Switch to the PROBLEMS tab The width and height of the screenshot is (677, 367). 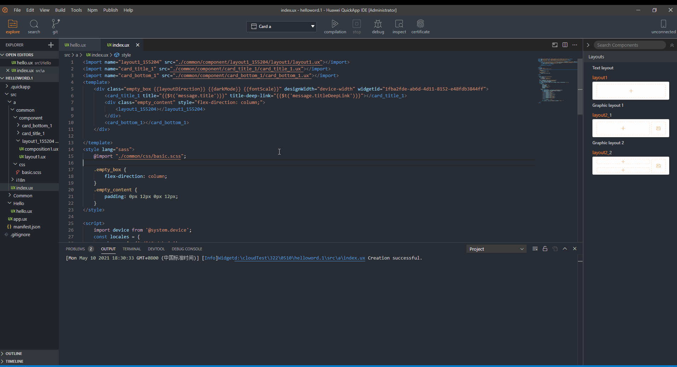click(75, 249)
